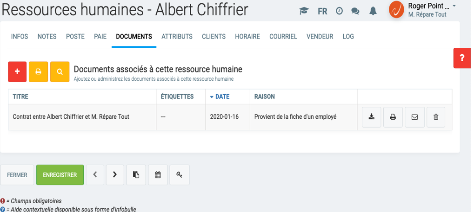Switch language using FR selector
Screen dimensions: 474x212
(322, 11)
